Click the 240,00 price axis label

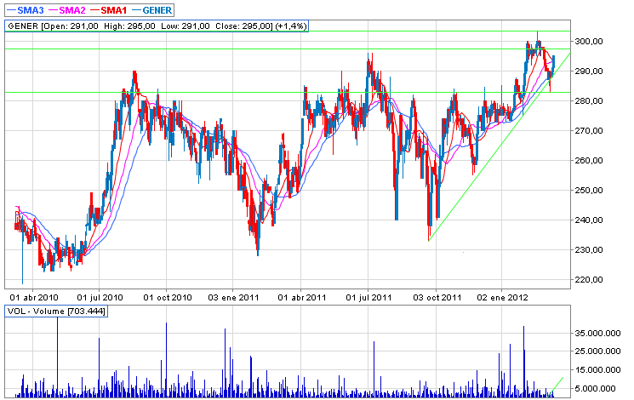[589, 220]
